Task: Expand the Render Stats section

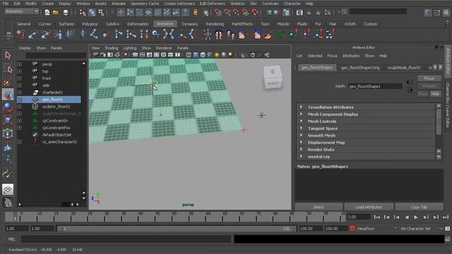Action: tap(302, 149)
